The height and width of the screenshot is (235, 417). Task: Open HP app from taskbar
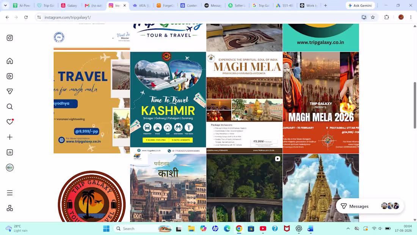pos(215,229)
